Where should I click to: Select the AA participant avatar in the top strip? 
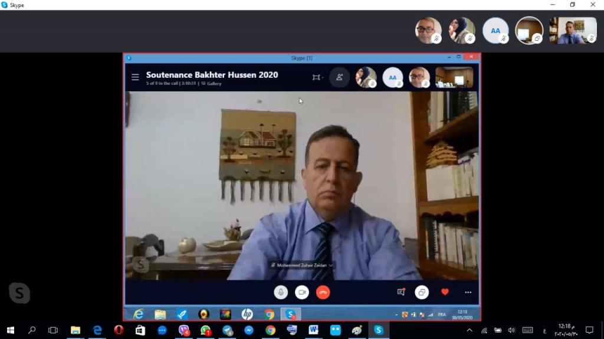(x=495, y=31)
